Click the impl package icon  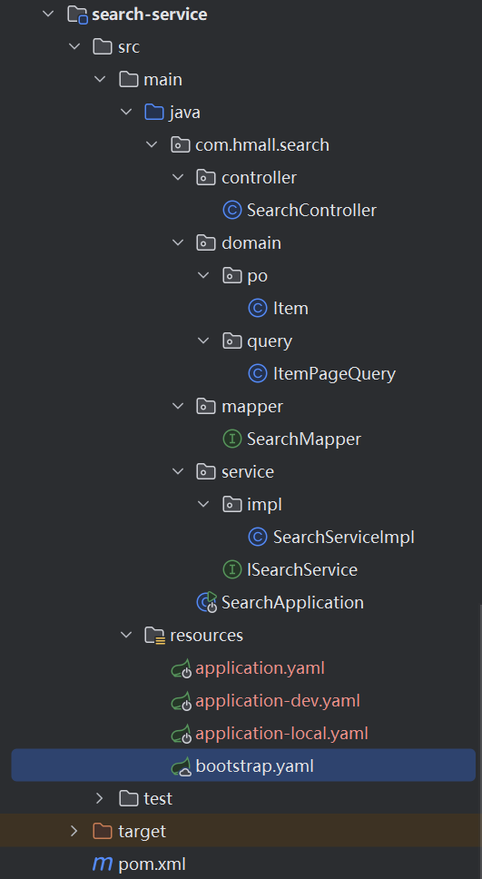[231, 504]
